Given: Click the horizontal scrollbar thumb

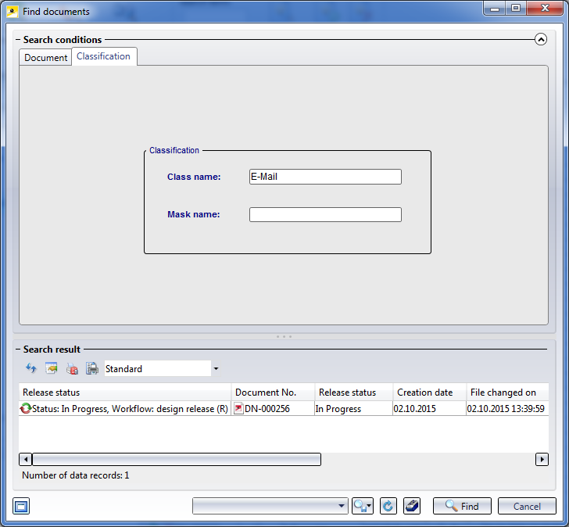Looking at the screenshot, I should coord(177,459).
